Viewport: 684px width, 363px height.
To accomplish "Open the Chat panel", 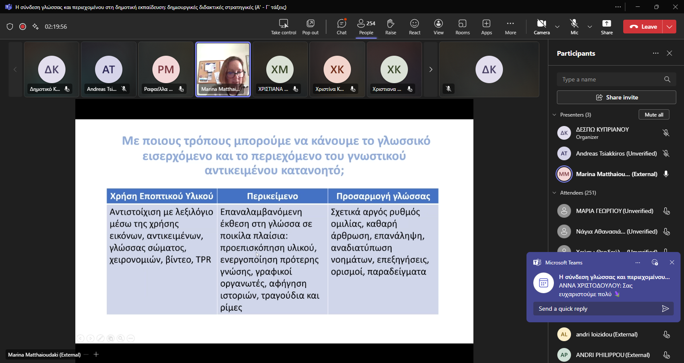I will tap(341, 27).
